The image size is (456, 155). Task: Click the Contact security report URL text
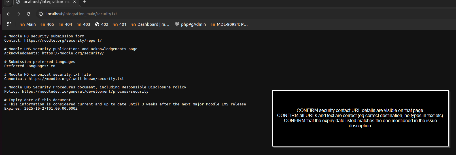63,41
